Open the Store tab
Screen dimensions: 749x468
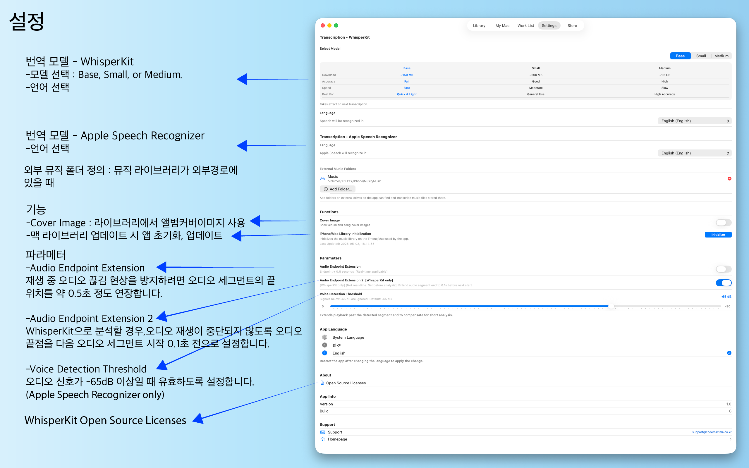pos(572,26)
